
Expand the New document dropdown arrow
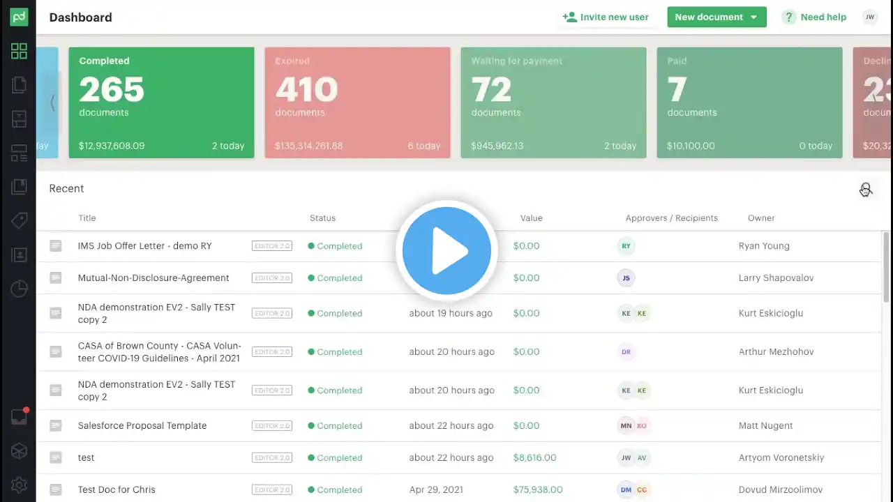754,17
